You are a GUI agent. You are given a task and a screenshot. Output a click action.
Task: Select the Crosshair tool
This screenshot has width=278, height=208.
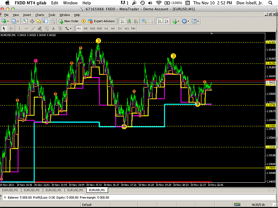[11, 28]
